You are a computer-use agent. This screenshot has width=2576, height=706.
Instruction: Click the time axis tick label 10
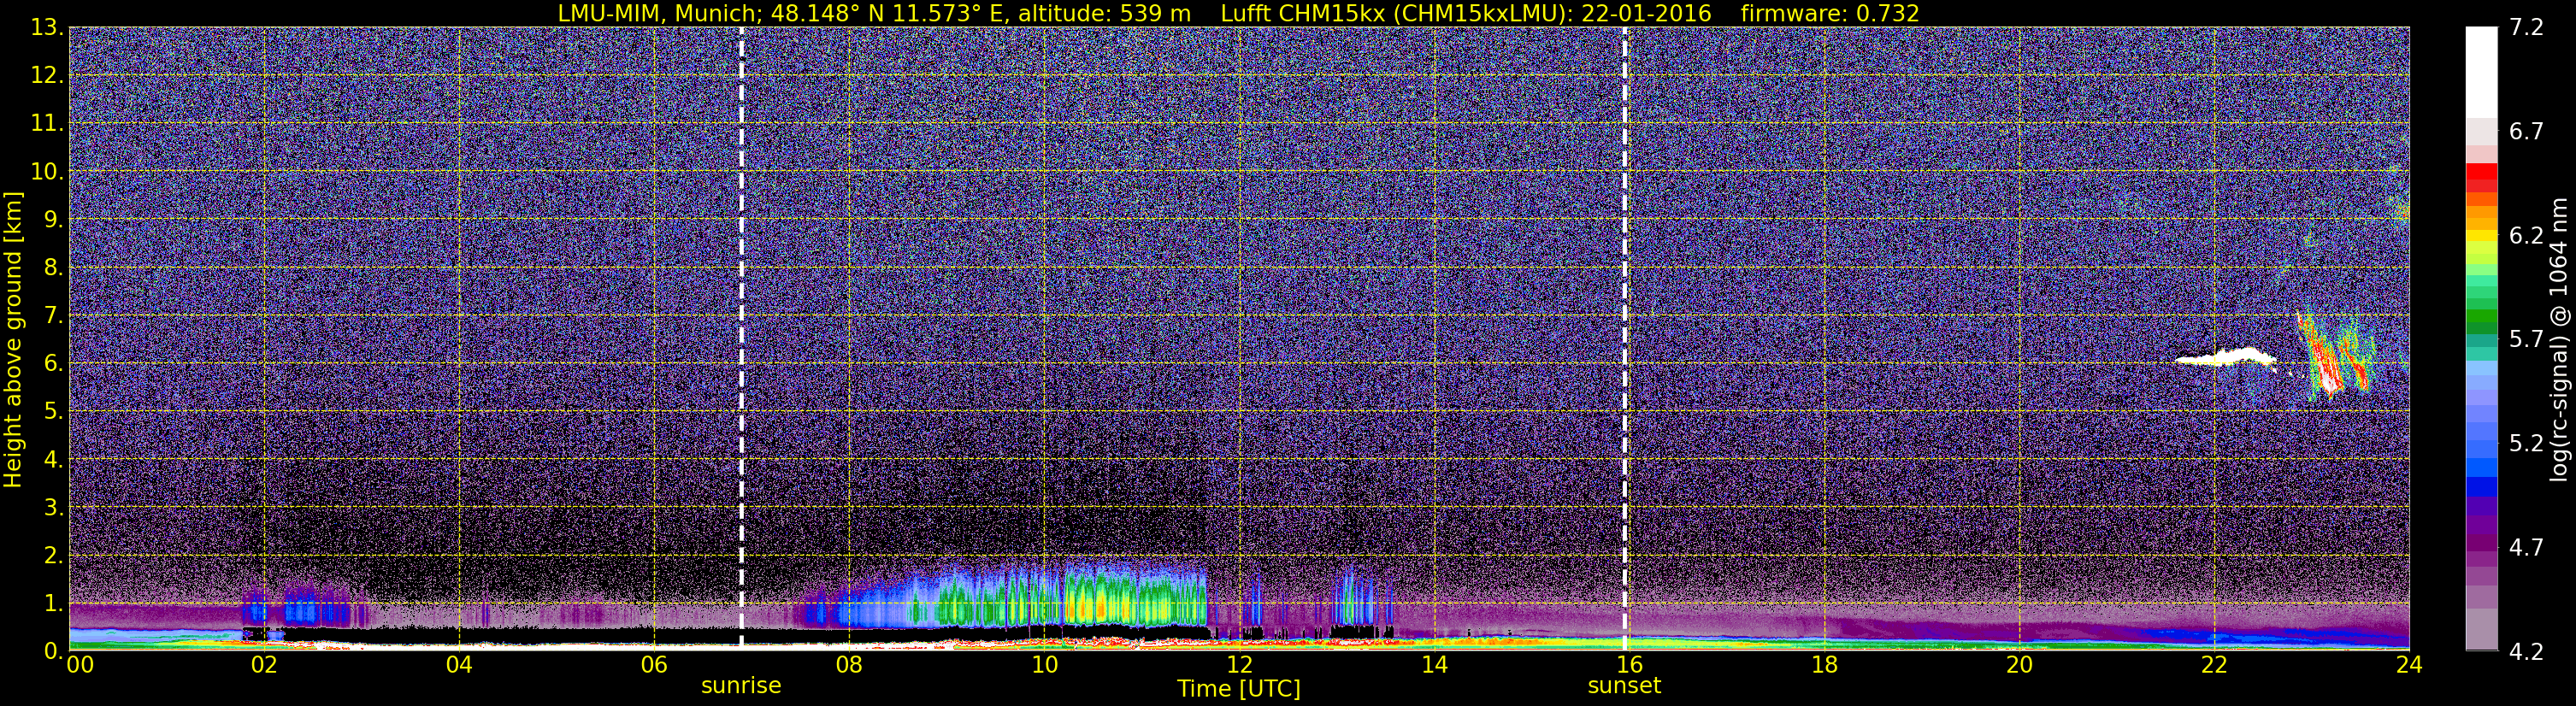(x=1044, y=665)
